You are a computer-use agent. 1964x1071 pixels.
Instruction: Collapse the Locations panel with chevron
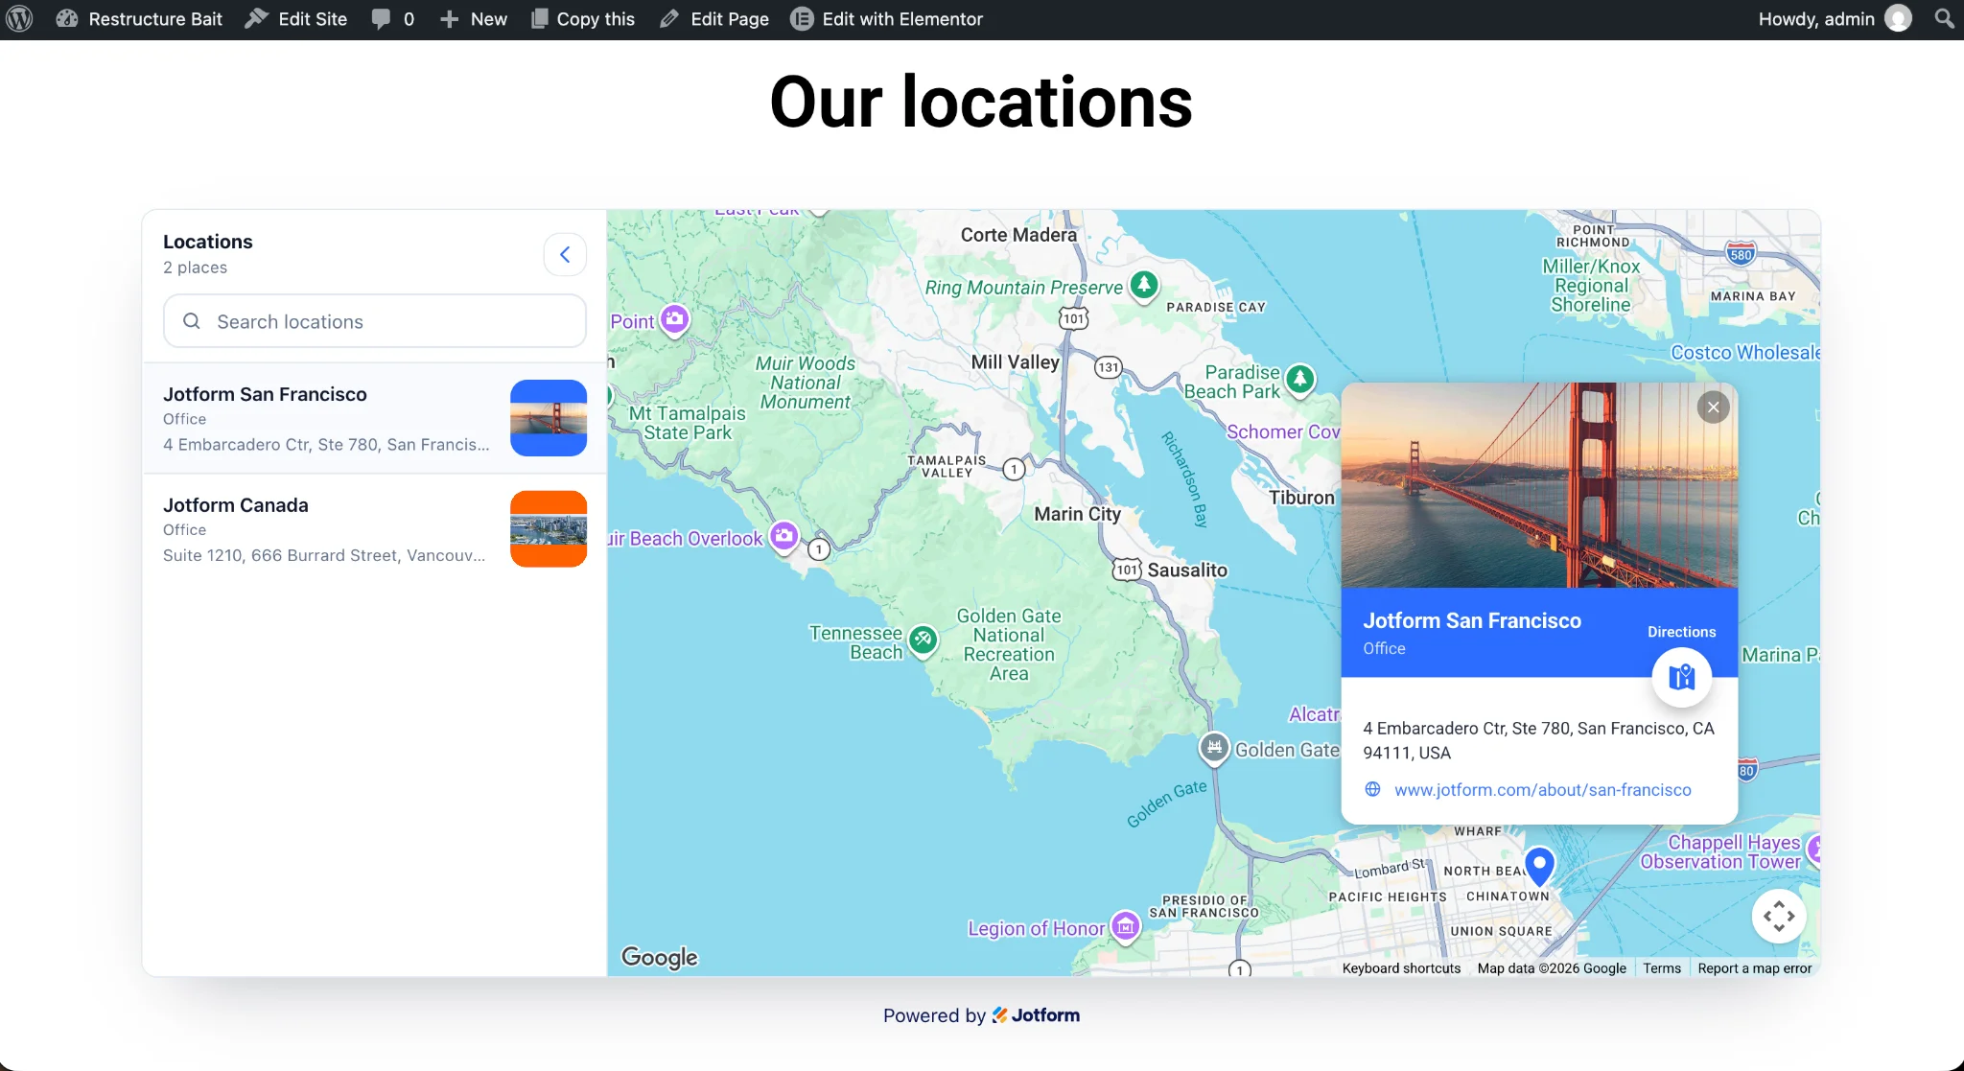[x=565, y=254]
